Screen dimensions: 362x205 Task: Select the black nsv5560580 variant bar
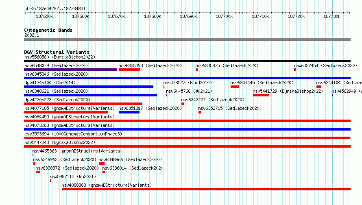coord(187,61)
